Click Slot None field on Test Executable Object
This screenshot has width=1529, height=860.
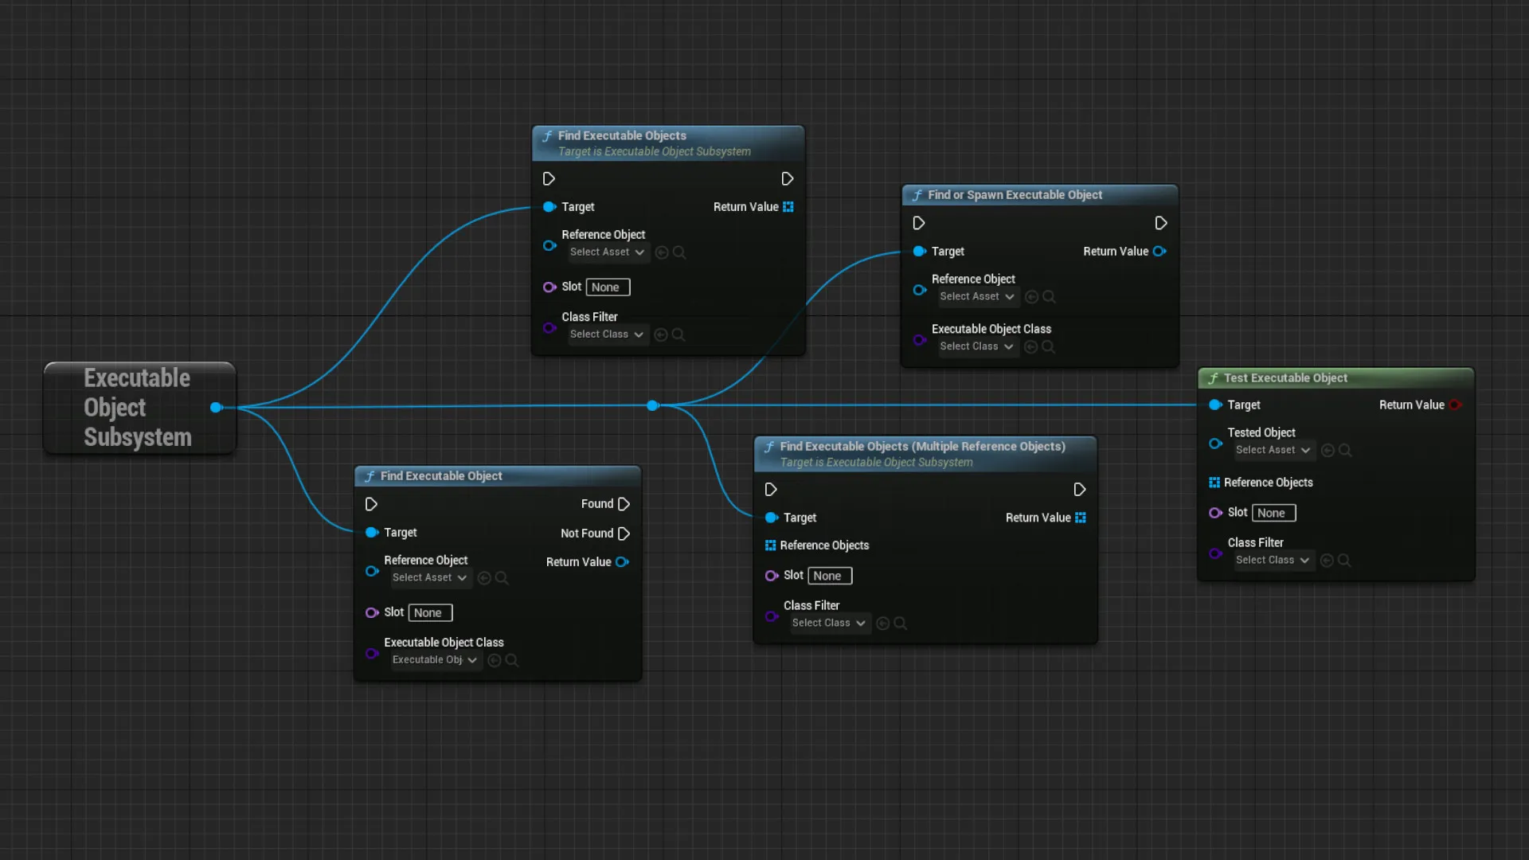point(1274,514)
